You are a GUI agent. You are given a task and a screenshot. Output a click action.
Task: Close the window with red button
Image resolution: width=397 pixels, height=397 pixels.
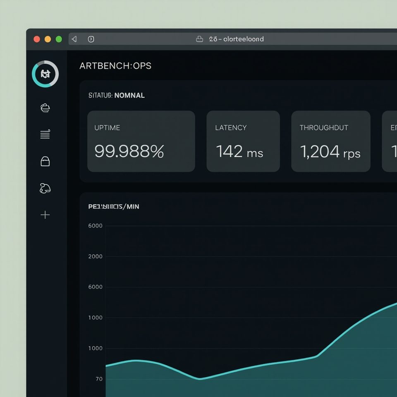pos(37,39)
